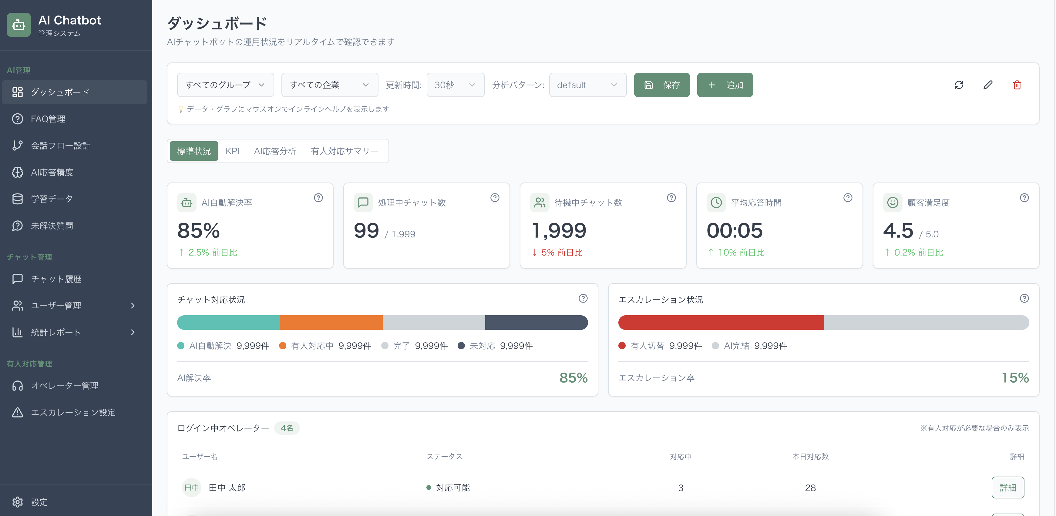Open AI応答精度 in the sidebar
Screen dimensions: 1056x516
(x=75, y=172)
